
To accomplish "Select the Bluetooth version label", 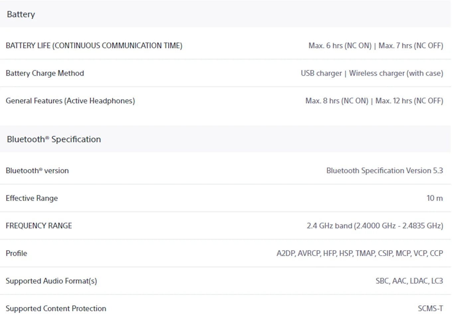I will tap(37, 170).
